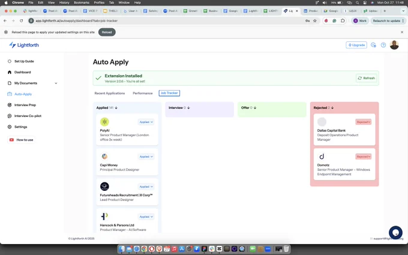The height and width of the screenshot is (255, 408).
Task: Open the Hancock & Parsons Applied status dropdown
Action: point(146,217)
